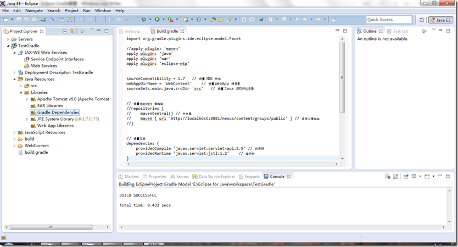Image resolution: width=458 pixels, height=247 pixels.
Task: Click the Open Task icon in toolbar
Action: (221, 20)
